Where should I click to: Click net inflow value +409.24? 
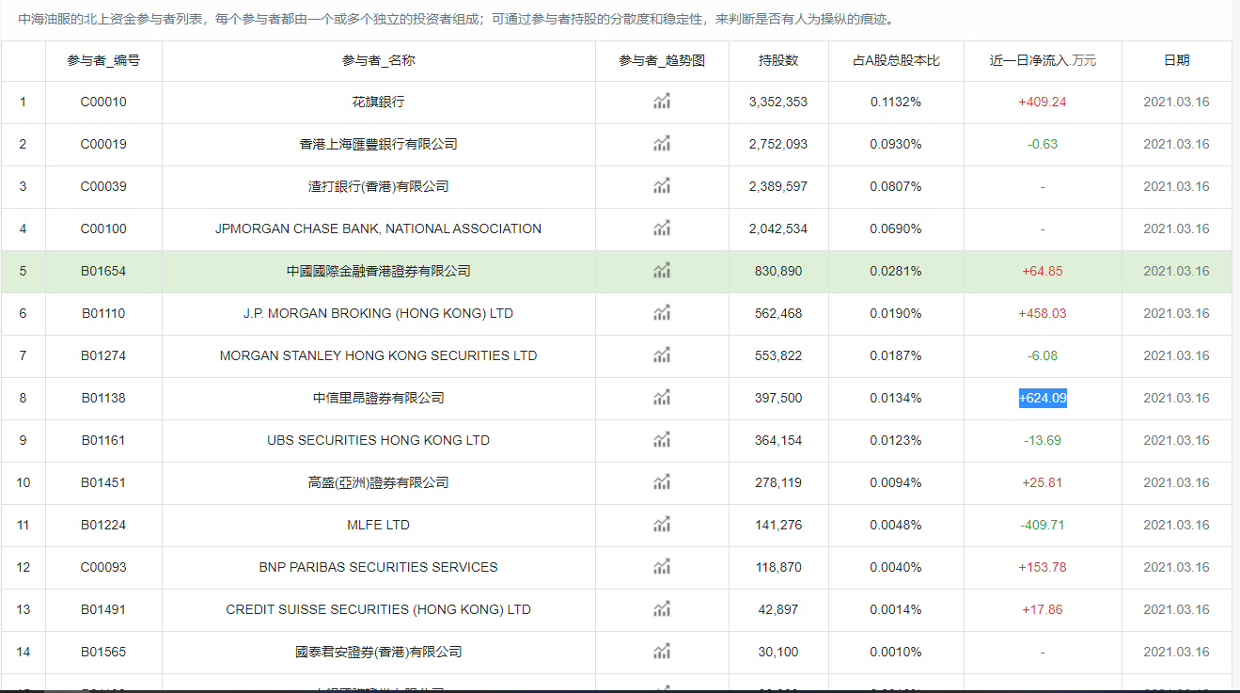[x=1043, y=102]
